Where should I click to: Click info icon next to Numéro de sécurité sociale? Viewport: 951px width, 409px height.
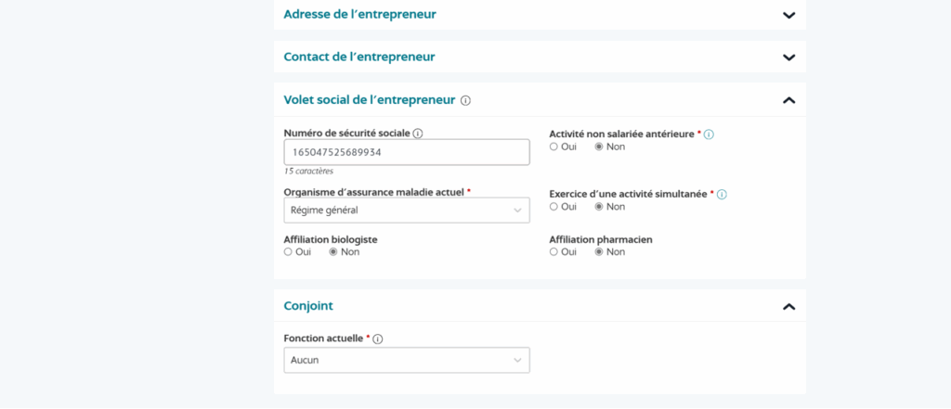coord(418,134)
